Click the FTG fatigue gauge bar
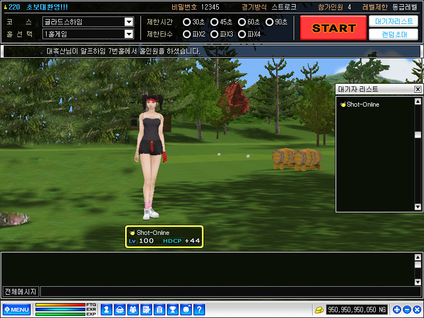Image resolution: width=424 pixels, height=318 pixels. [x=60, y=305]
